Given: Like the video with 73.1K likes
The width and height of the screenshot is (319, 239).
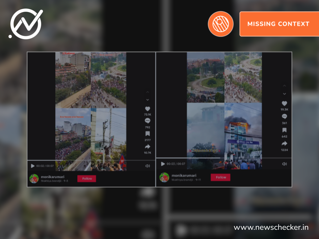Looking at the screenshot, I should (148, 109).
